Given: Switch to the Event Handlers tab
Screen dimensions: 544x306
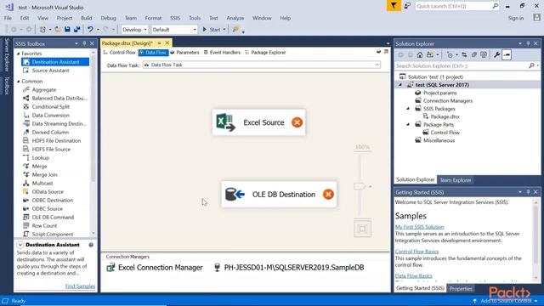Looking at the screenshot, I should tap(222, 53).
